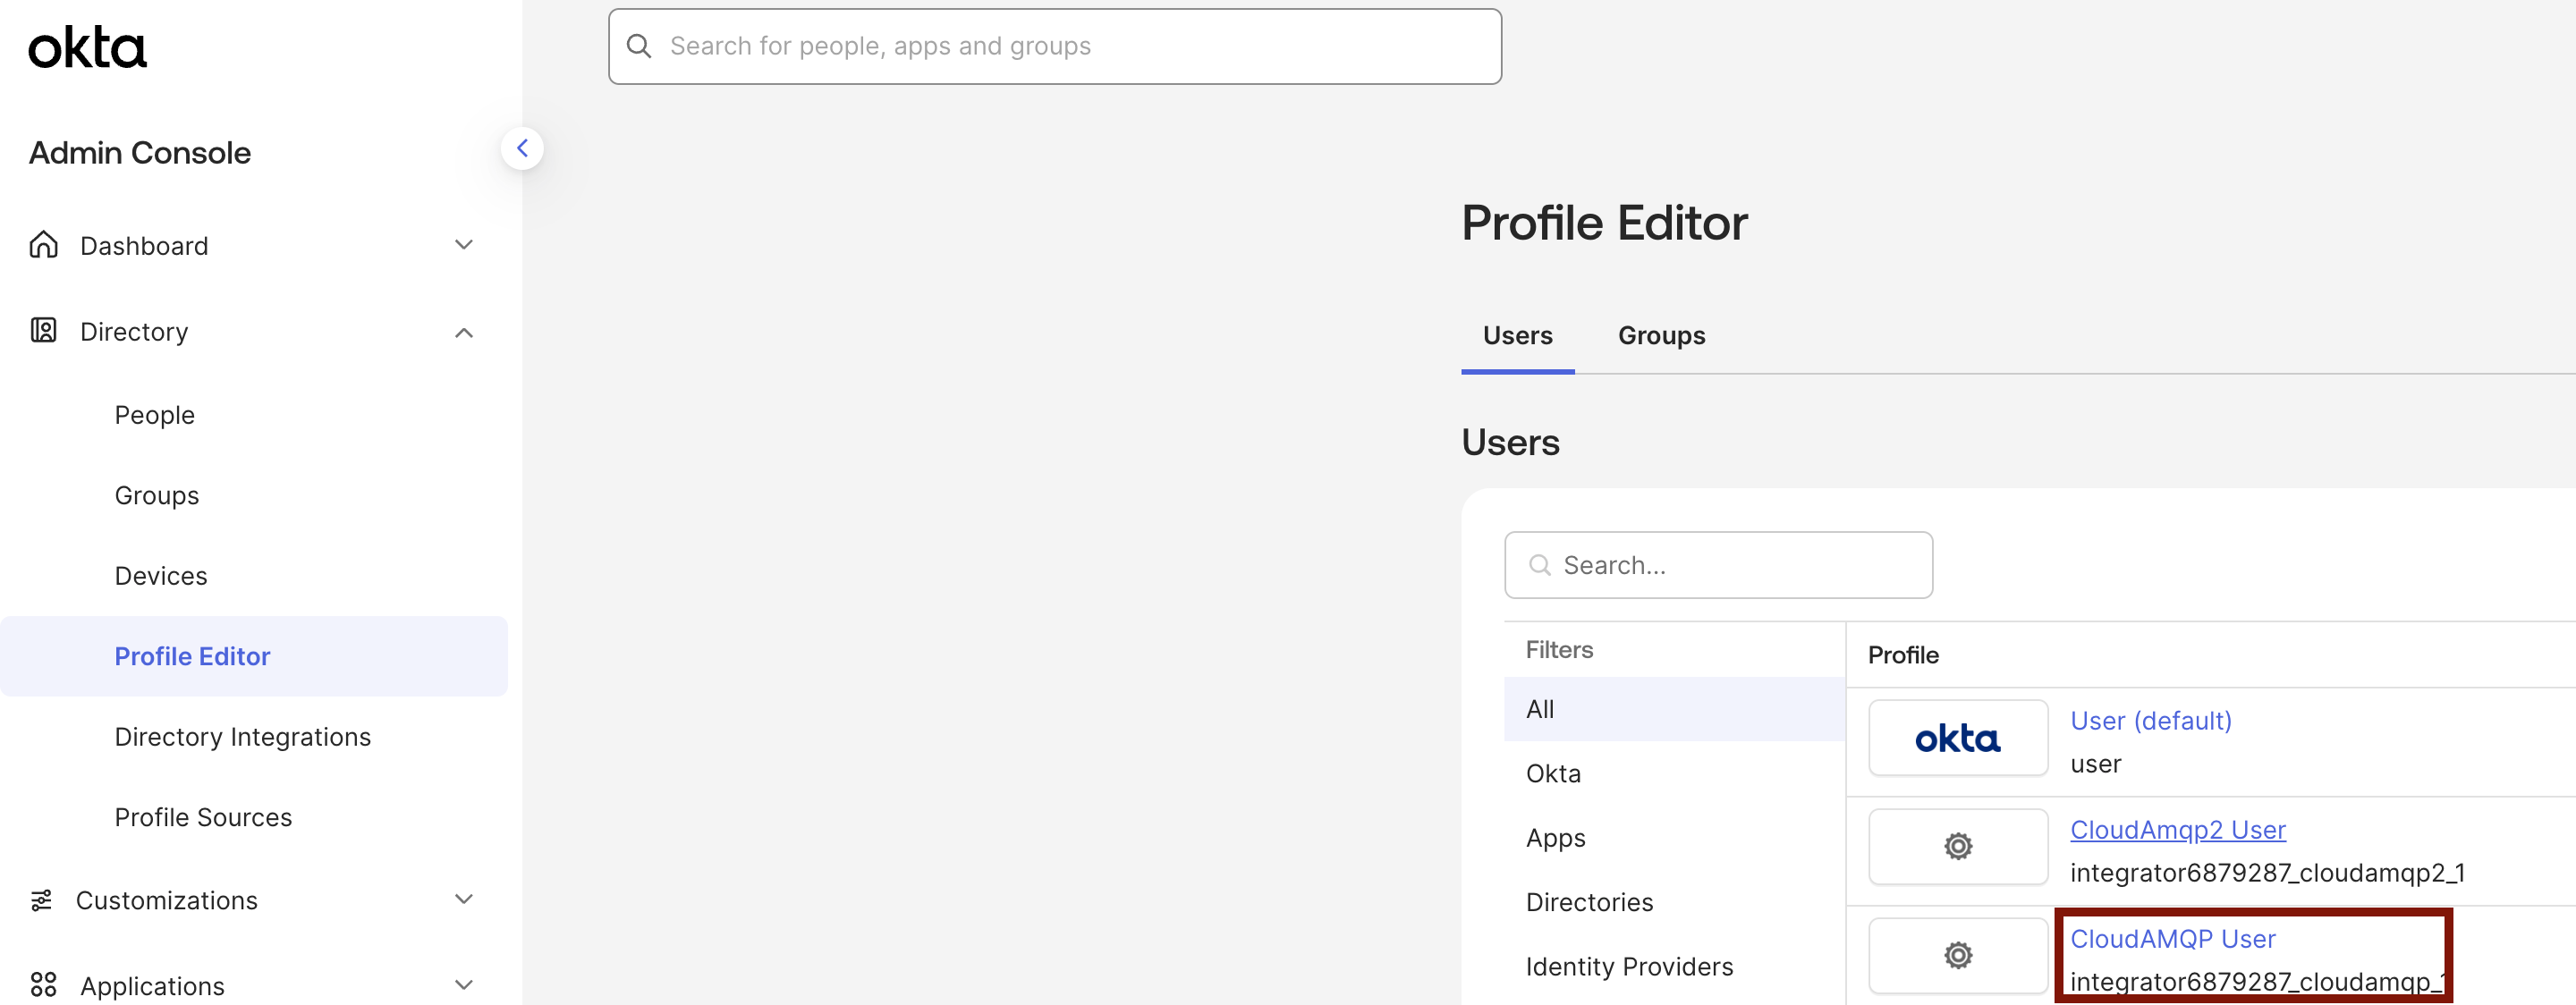
Task: Expand the Dashboard section
Action: [x=463, y=244]
